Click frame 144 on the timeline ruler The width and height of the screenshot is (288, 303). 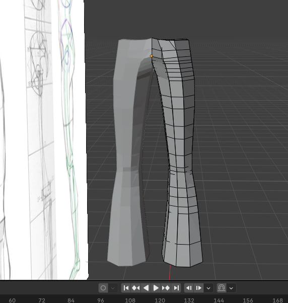219,300
